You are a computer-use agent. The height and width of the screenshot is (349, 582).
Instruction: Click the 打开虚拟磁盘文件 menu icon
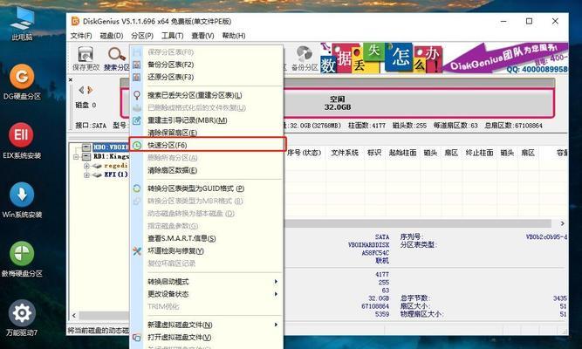pyautogui.click(x=137, y=337)
